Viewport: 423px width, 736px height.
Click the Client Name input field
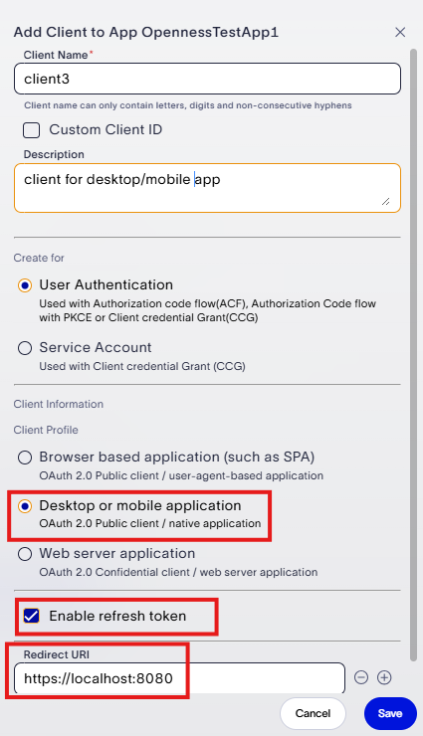pyautogui.click(x=207, y=79)
